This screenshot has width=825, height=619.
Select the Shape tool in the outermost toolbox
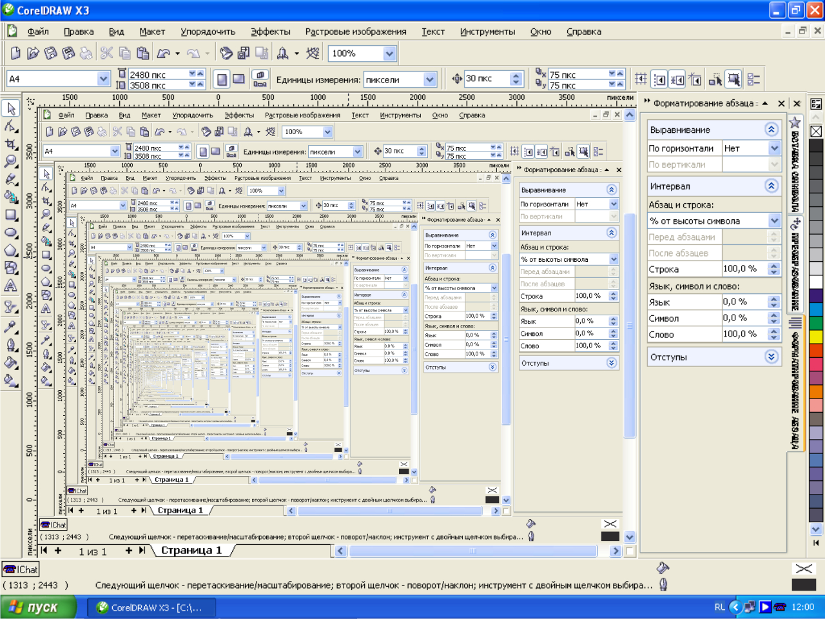(11, 126)
